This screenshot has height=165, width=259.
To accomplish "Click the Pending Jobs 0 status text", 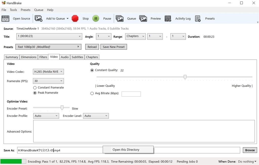I will (x=187, y=161).
